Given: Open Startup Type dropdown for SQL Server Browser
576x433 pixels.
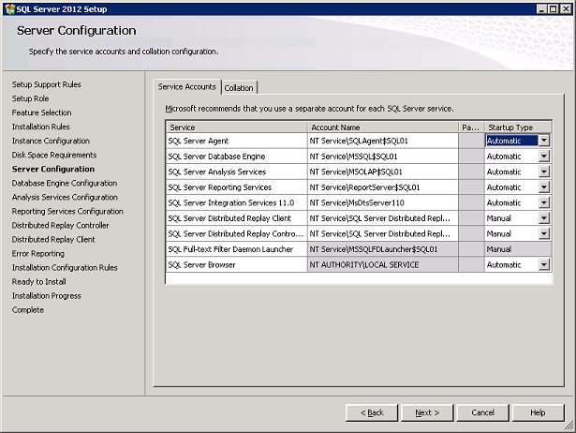Looking at the screenshot, I should (x=544, y=264).
